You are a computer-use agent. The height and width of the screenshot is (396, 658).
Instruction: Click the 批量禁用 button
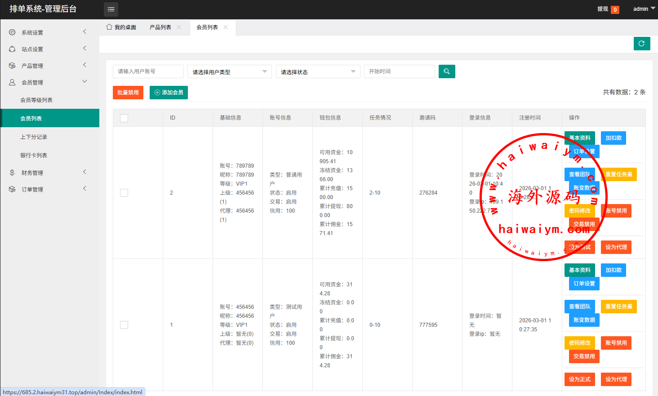tap(128, 93)
